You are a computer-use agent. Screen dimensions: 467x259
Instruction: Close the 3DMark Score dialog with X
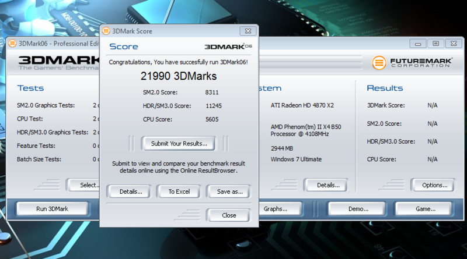(248, 31)
